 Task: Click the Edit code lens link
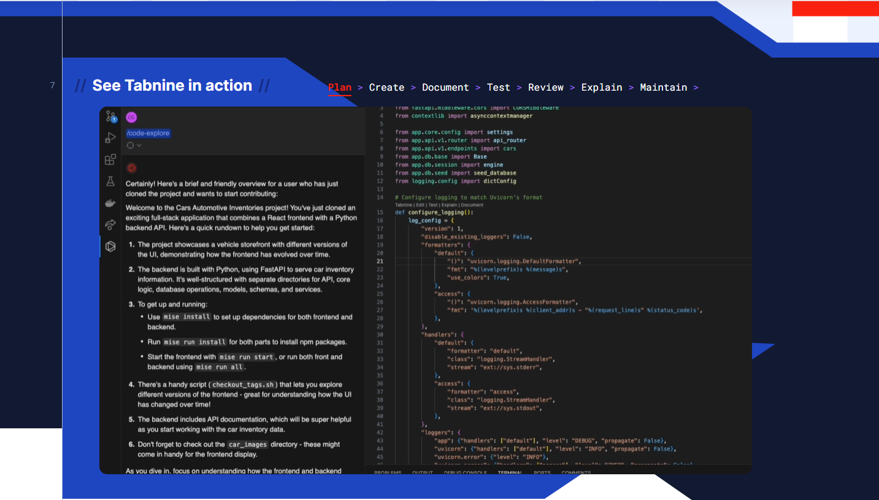(x=421, y=205)
